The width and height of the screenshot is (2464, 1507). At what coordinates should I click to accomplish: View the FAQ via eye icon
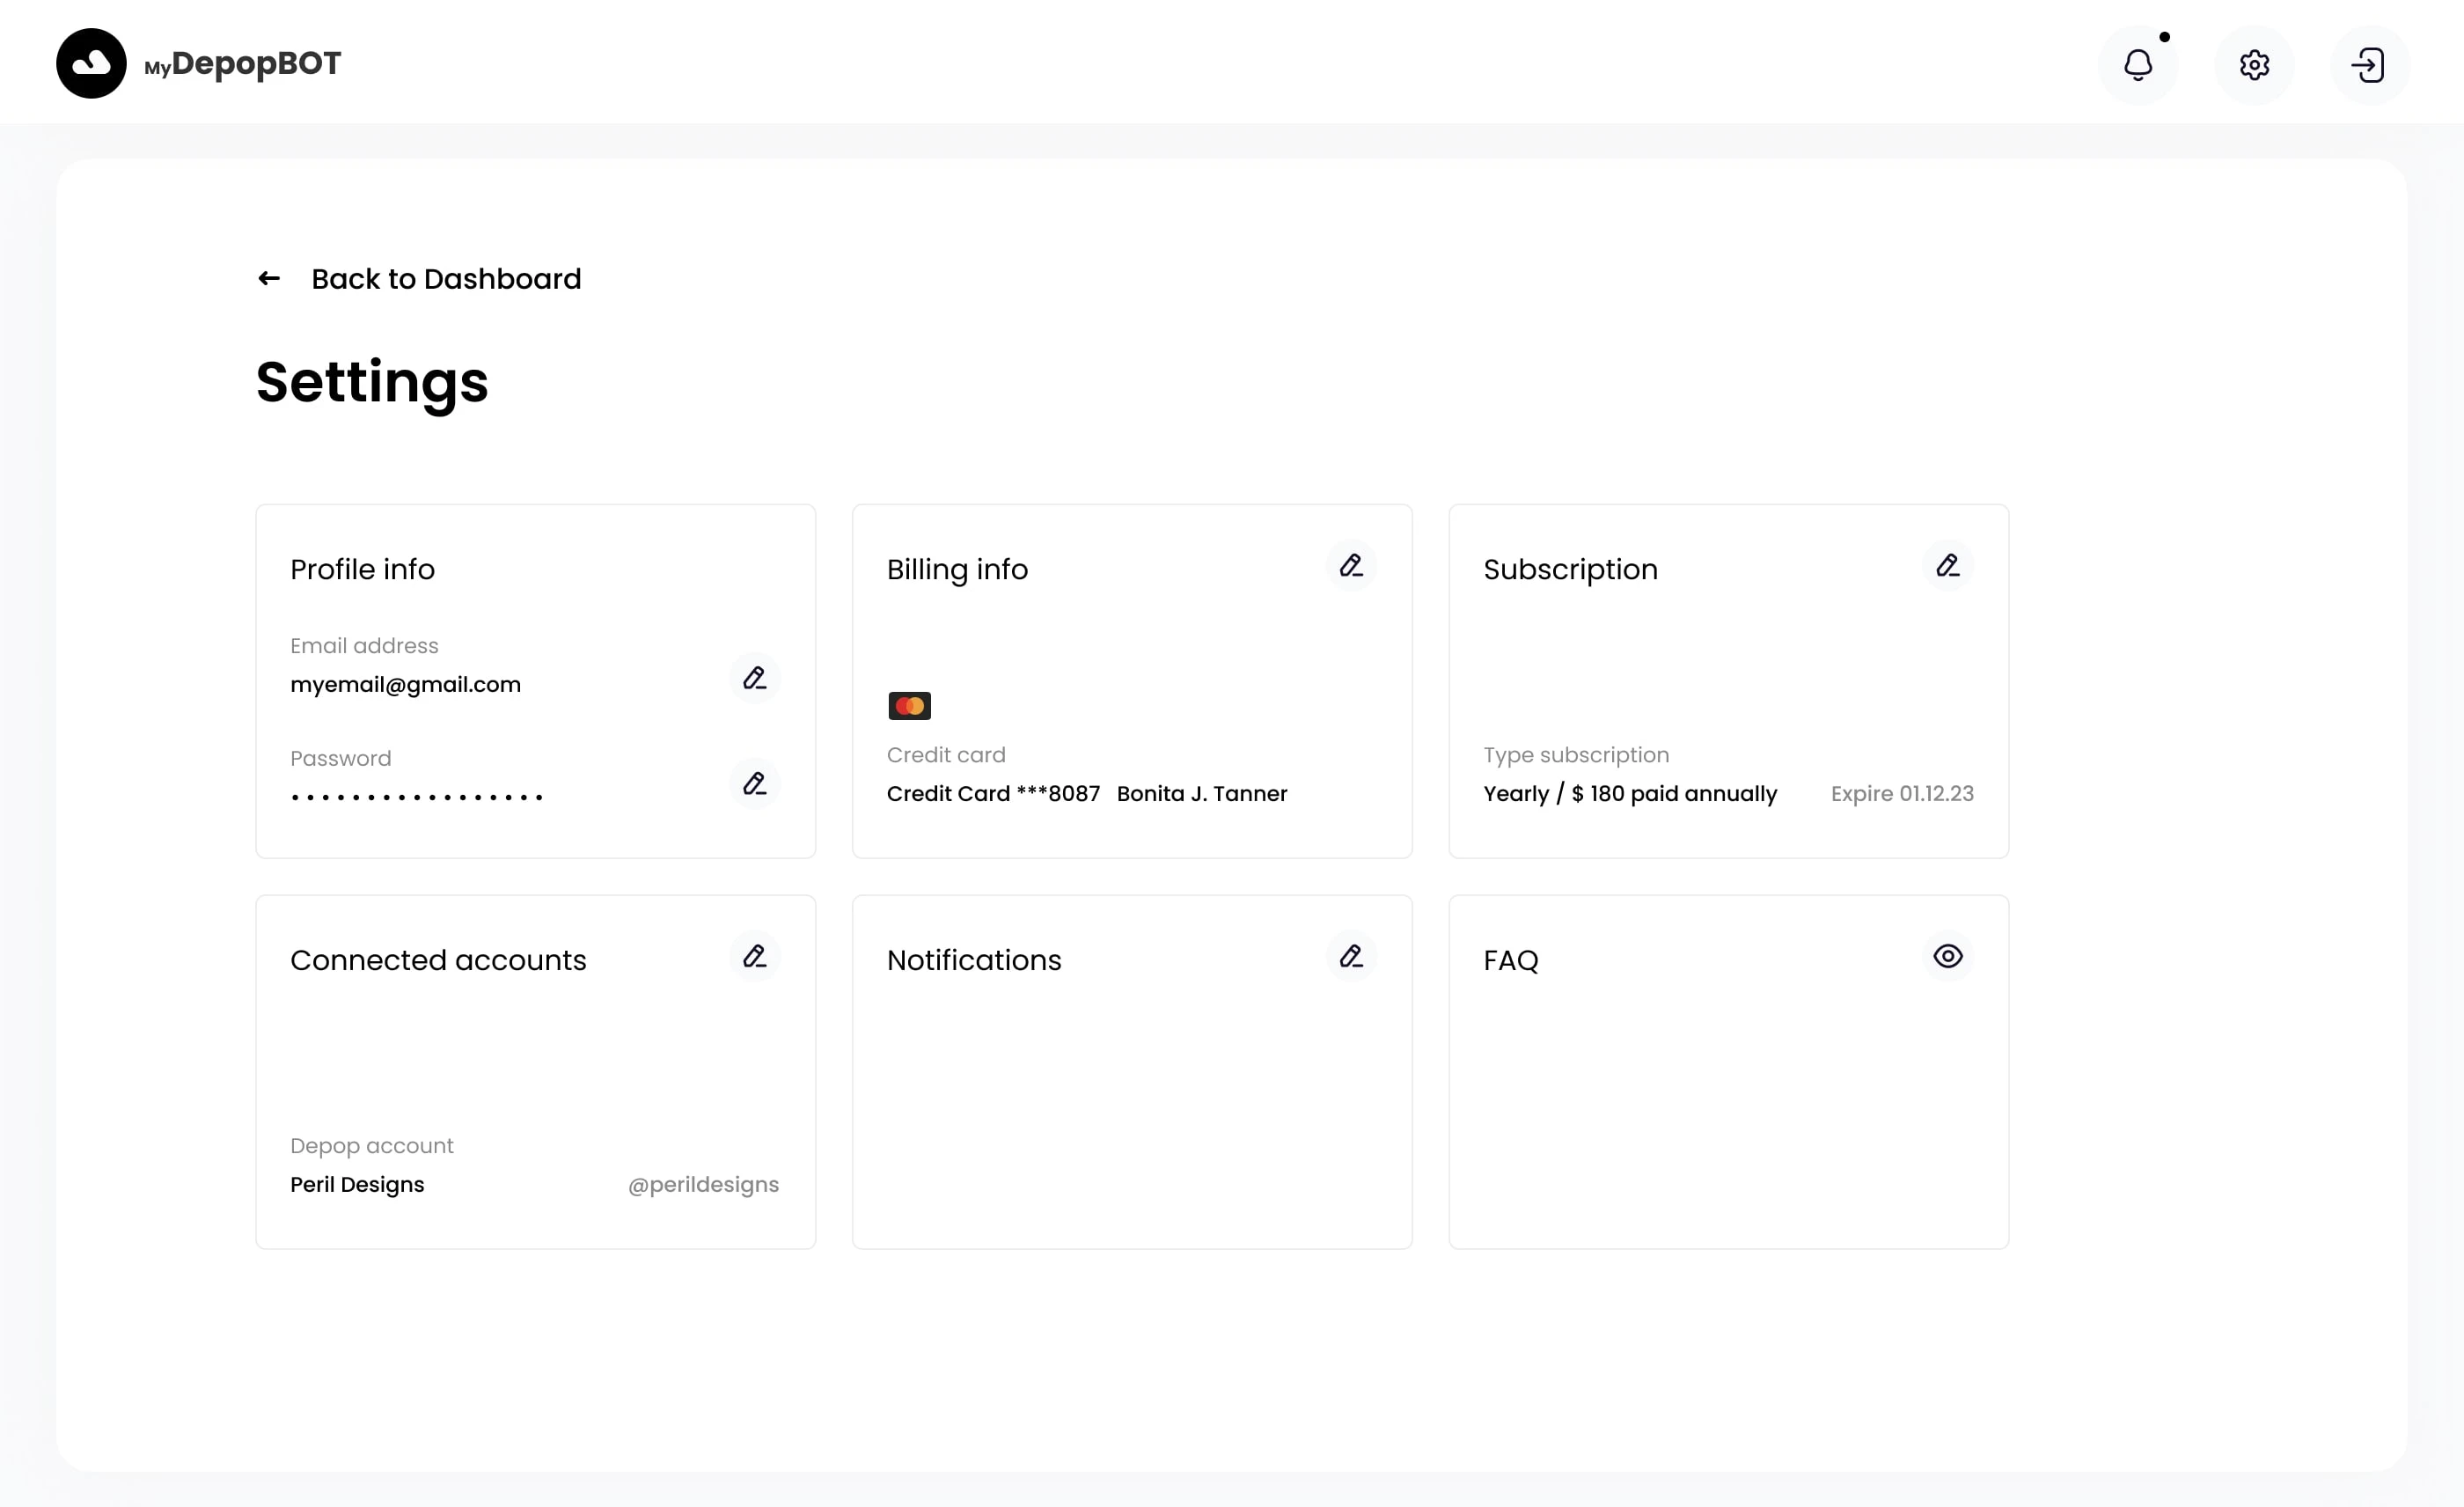click(1947, 956)
